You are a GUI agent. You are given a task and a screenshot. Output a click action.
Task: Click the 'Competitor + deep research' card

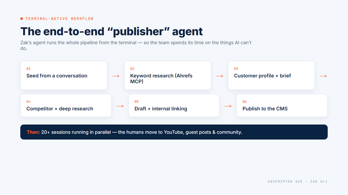(x=66, y=105)
